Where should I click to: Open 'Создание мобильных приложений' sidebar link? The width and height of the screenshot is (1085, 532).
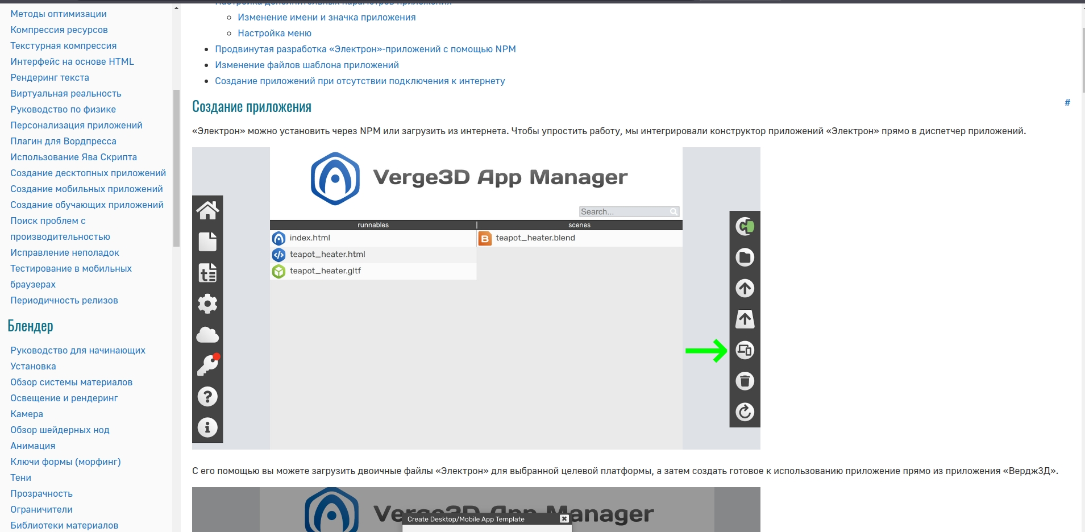coord(86,189)
